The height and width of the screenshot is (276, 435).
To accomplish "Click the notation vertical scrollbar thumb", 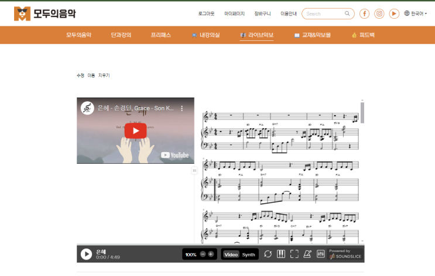I will 362,113.
